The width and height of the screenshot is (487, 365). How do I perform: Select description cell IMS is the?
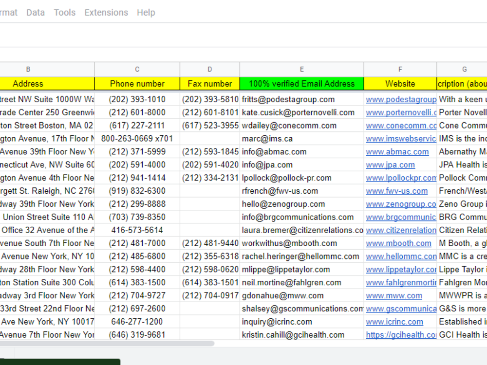pos(462,139)
